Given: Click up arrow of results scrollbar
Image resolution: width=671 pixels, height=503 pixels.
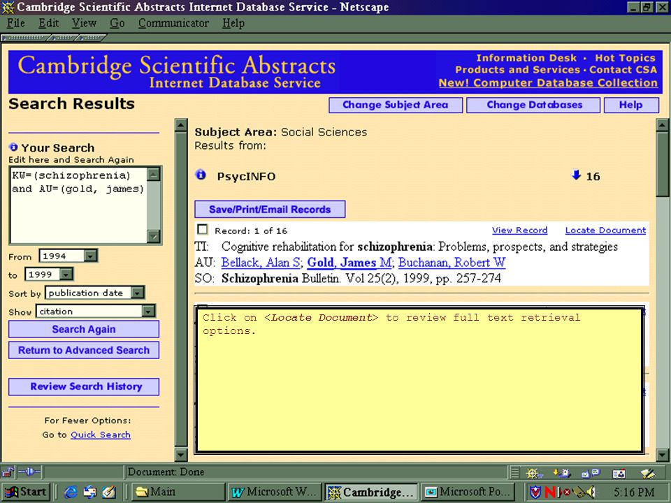Looking at the screenshot, I should 662,125.
